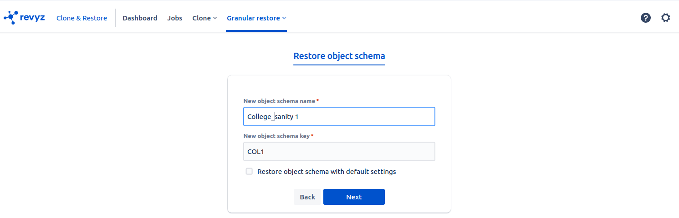Expand the Clone dropdown chevron
This screenshot has height=218, width=679.
tap(215, 18)
